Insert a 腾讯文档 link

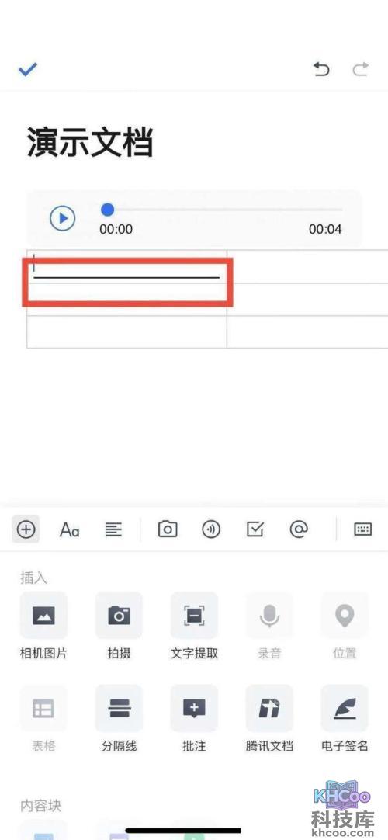[269, 718]
